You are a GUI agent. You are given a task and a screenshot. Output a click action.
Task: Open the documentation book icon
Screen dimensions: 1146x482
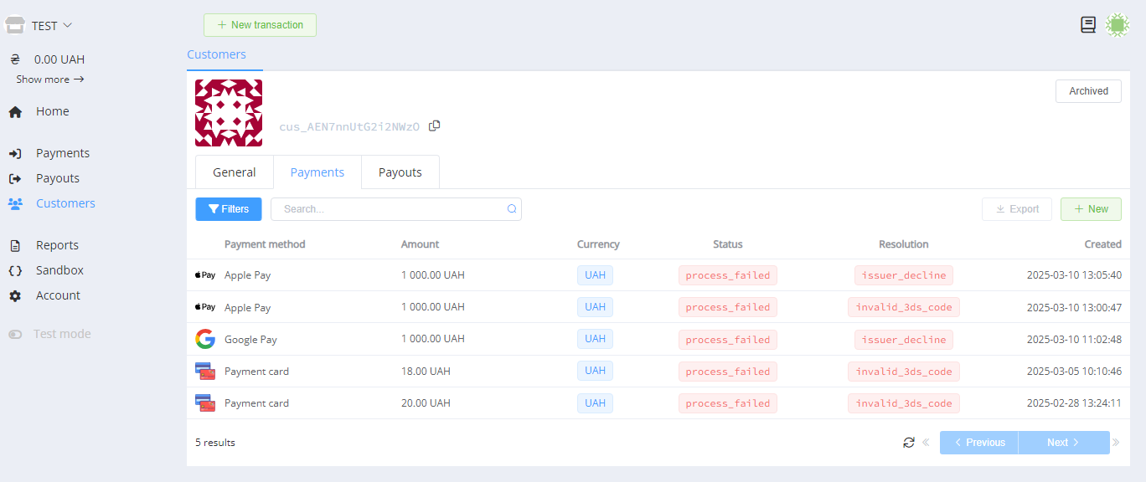(x=1088, y=25)
